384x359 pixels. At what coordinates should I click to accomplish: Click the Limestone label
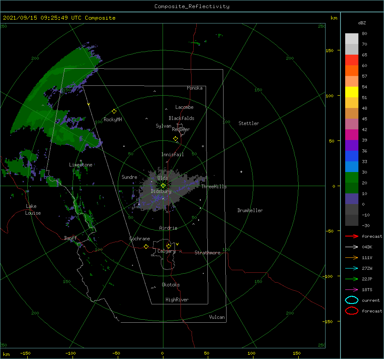(x=81, y=165)
